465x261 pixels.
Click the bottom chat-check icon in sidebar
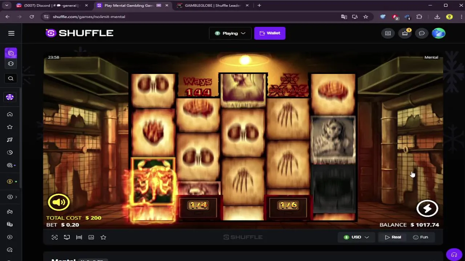10,250
